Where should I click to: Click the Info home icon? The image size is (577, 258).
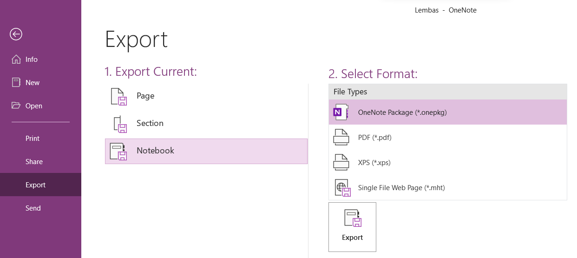16,59
